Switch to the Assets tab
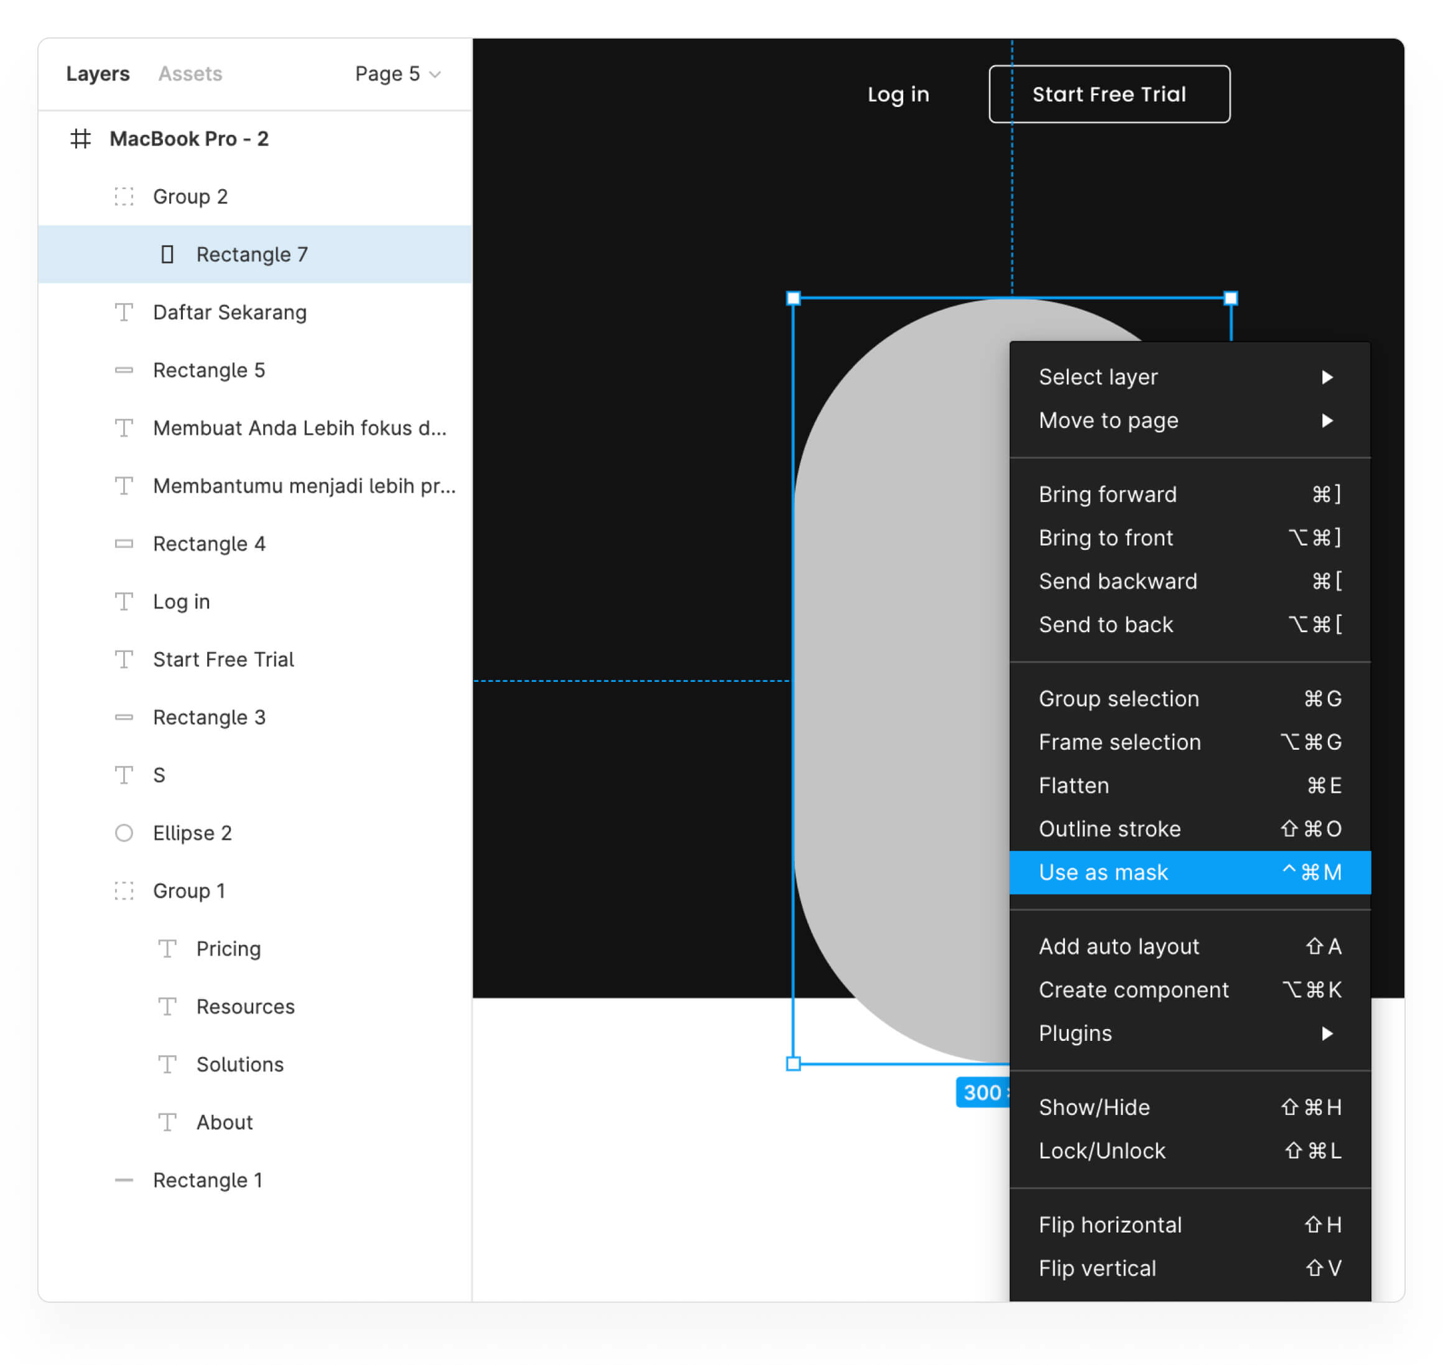This screenshot has width=1443, height=1365. pyautogui.click(x=190, y=74)
